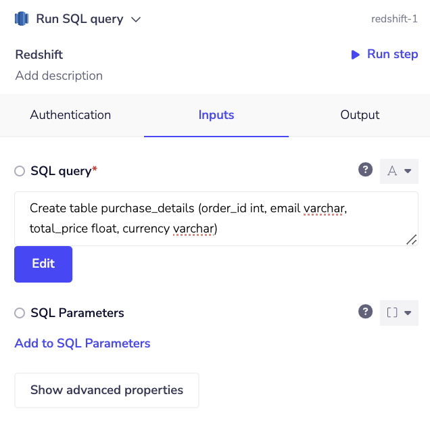Viewport: 430px width, 434px height.
Task: Select the SQL query radio button
Action: click(x=20, y=172)
